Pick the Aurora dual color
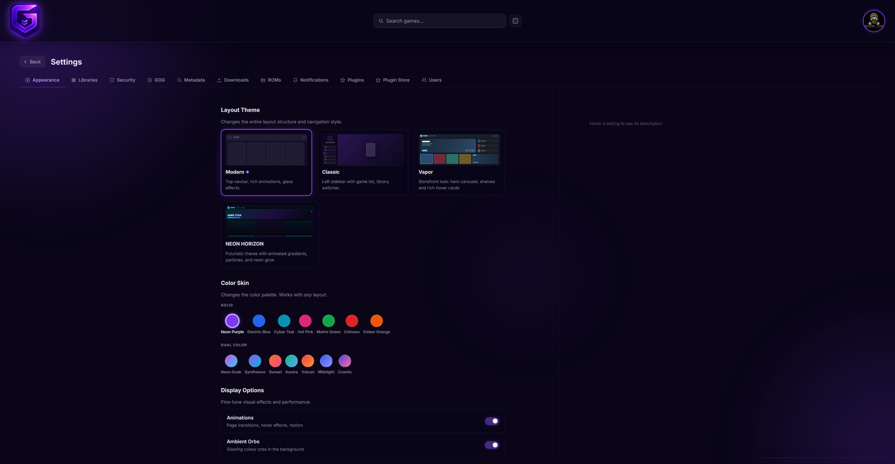This screenshot has width=895, height=464. (291, 361)
